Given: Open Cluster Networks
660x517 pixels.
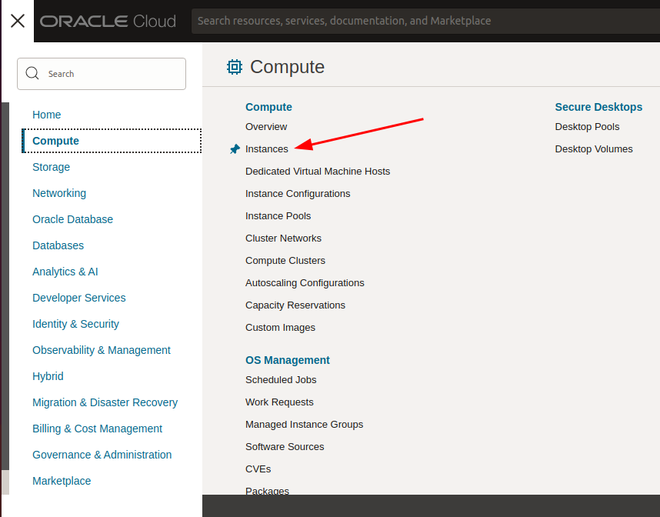Looking at the screenshot, I should [283, 238].
